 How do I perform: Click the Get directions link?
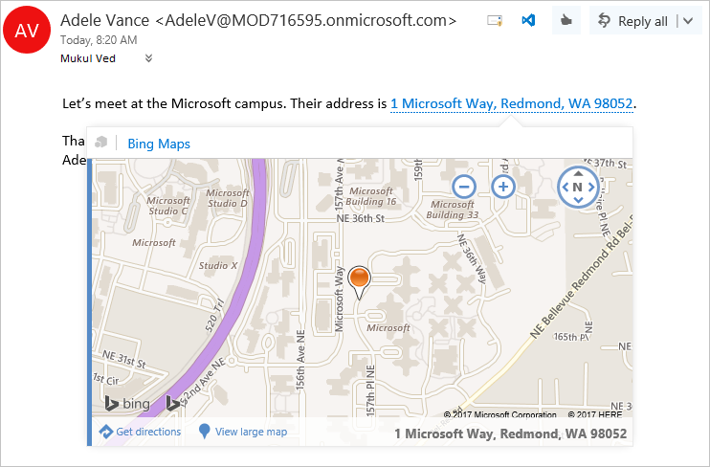click(x=140, y=432)
